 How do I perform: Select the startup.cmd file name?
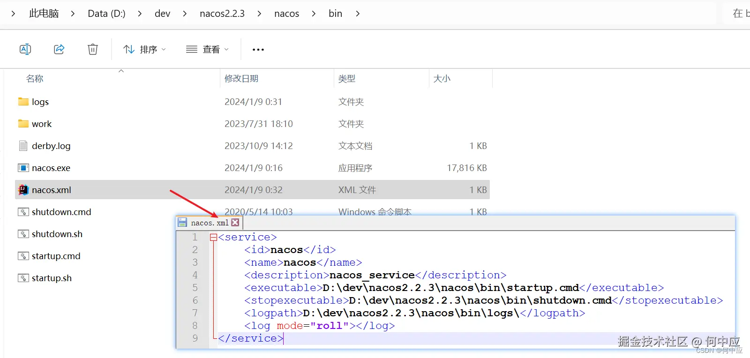pyautogui.click(x=56, y=256)
